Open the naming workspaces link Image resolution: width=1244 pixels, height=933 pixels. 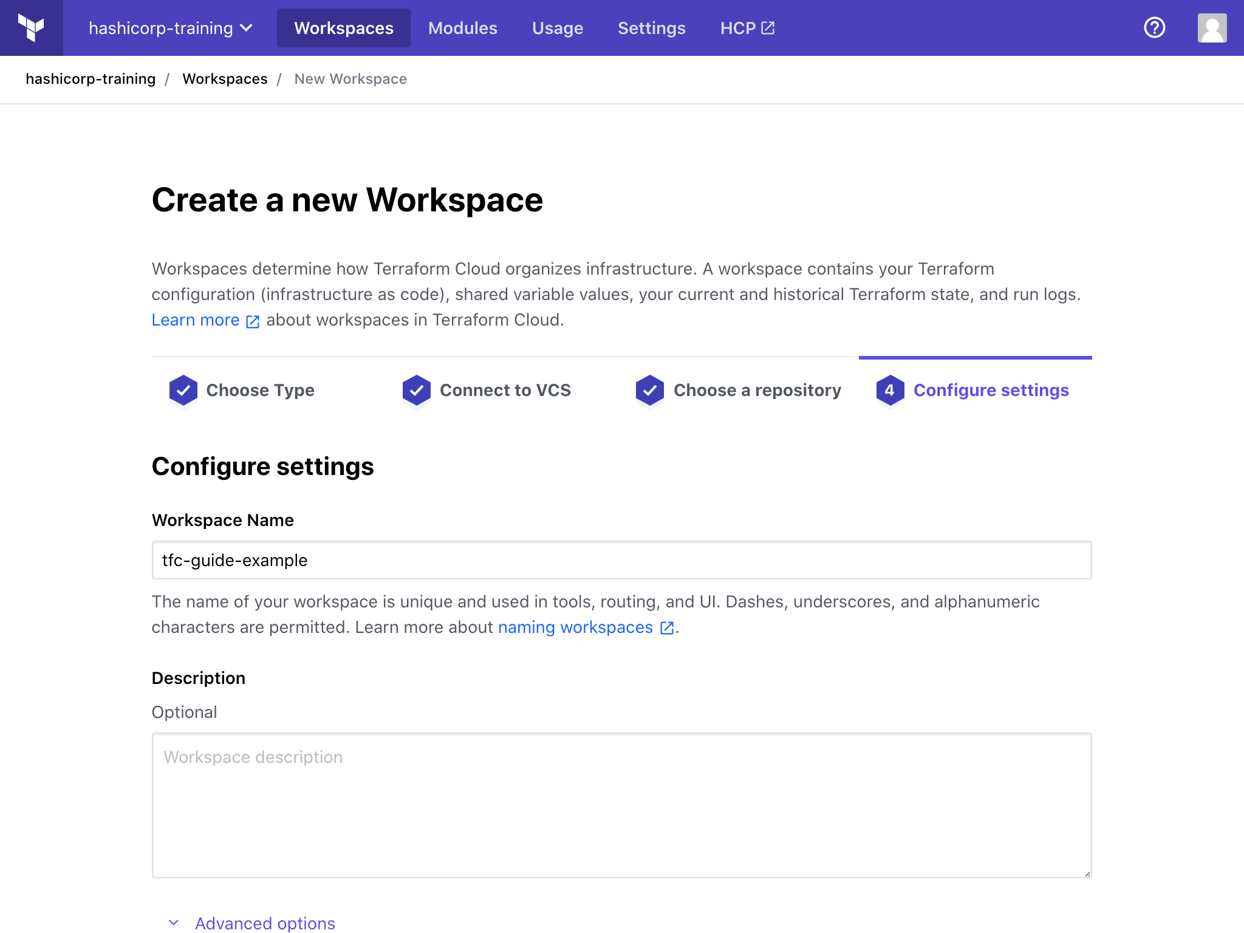click(586, 627)
